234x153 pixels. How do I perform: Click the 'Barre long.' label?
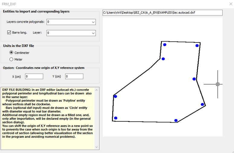pos(20,33)
